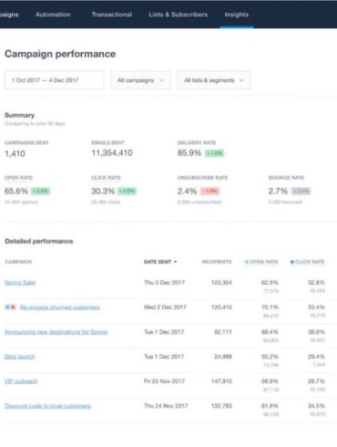
Task: Click the green Open Rate legend square
Action: [247, 262]
